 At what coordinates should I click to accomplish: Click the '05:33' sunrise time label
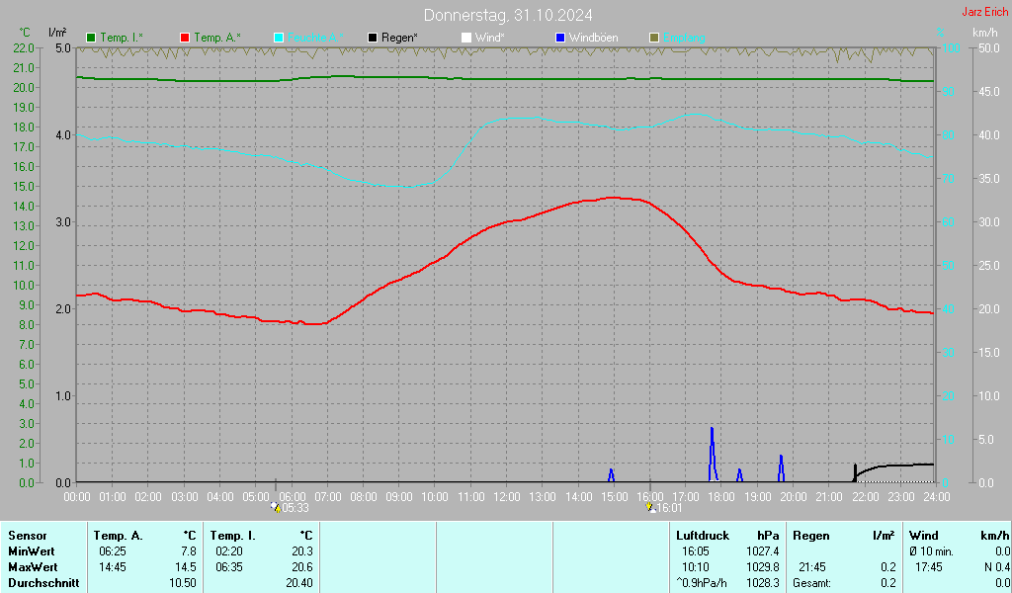(295, 508)
